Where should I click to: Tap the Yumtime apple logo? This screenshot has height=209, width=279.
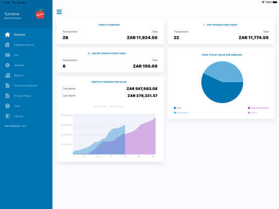40,14
